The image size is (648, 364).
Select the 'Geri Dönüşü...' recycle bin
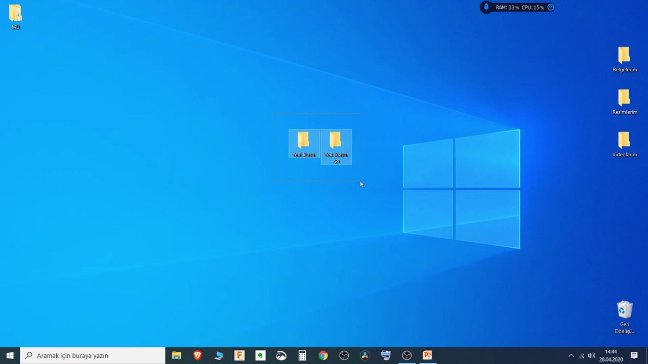[x=625, y=317]
